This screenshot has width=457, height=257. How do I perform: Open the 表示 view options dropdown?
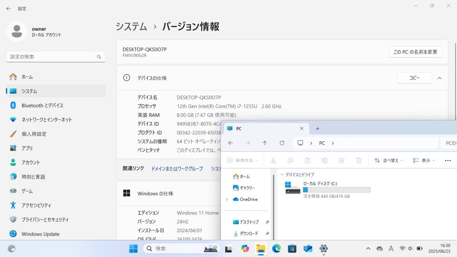click(x=423, y=160)
